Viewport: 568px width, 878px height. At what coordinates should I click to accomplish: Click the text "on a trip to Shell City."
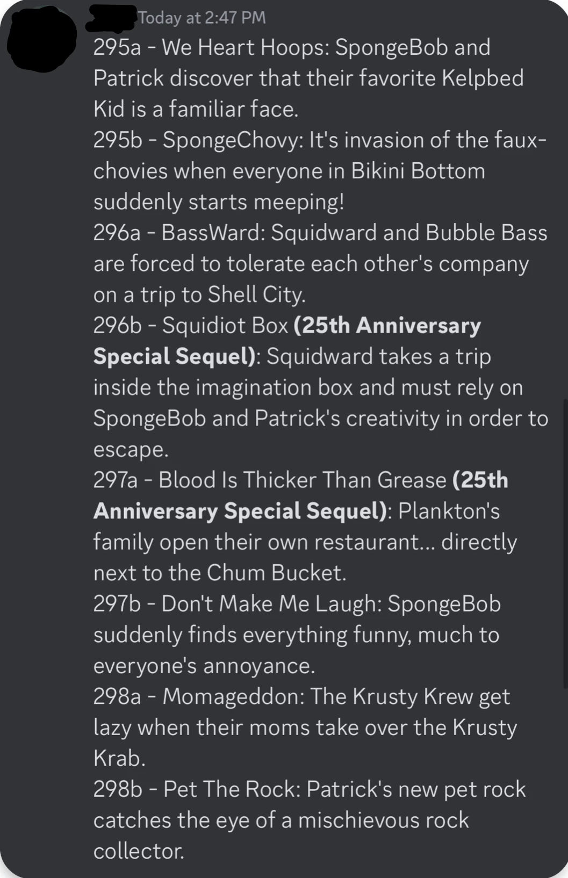point(199,294)
